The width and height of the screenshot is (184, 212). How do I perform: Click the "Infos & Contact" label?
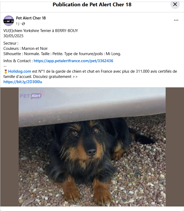[x=17, y=61]
